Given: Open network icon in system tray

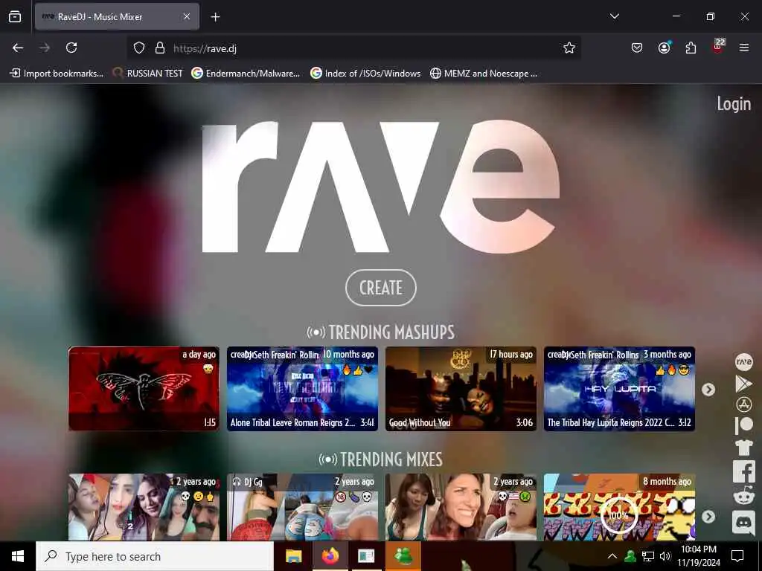Looking at the screenshot, I should pyautogui.click(x=648, y=556).
